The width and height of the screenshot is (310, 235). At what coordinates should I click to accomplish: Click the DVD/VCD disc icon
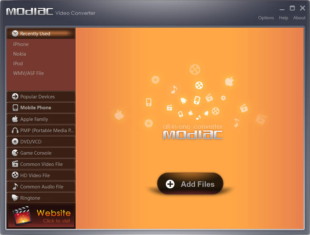pos(15,142)
